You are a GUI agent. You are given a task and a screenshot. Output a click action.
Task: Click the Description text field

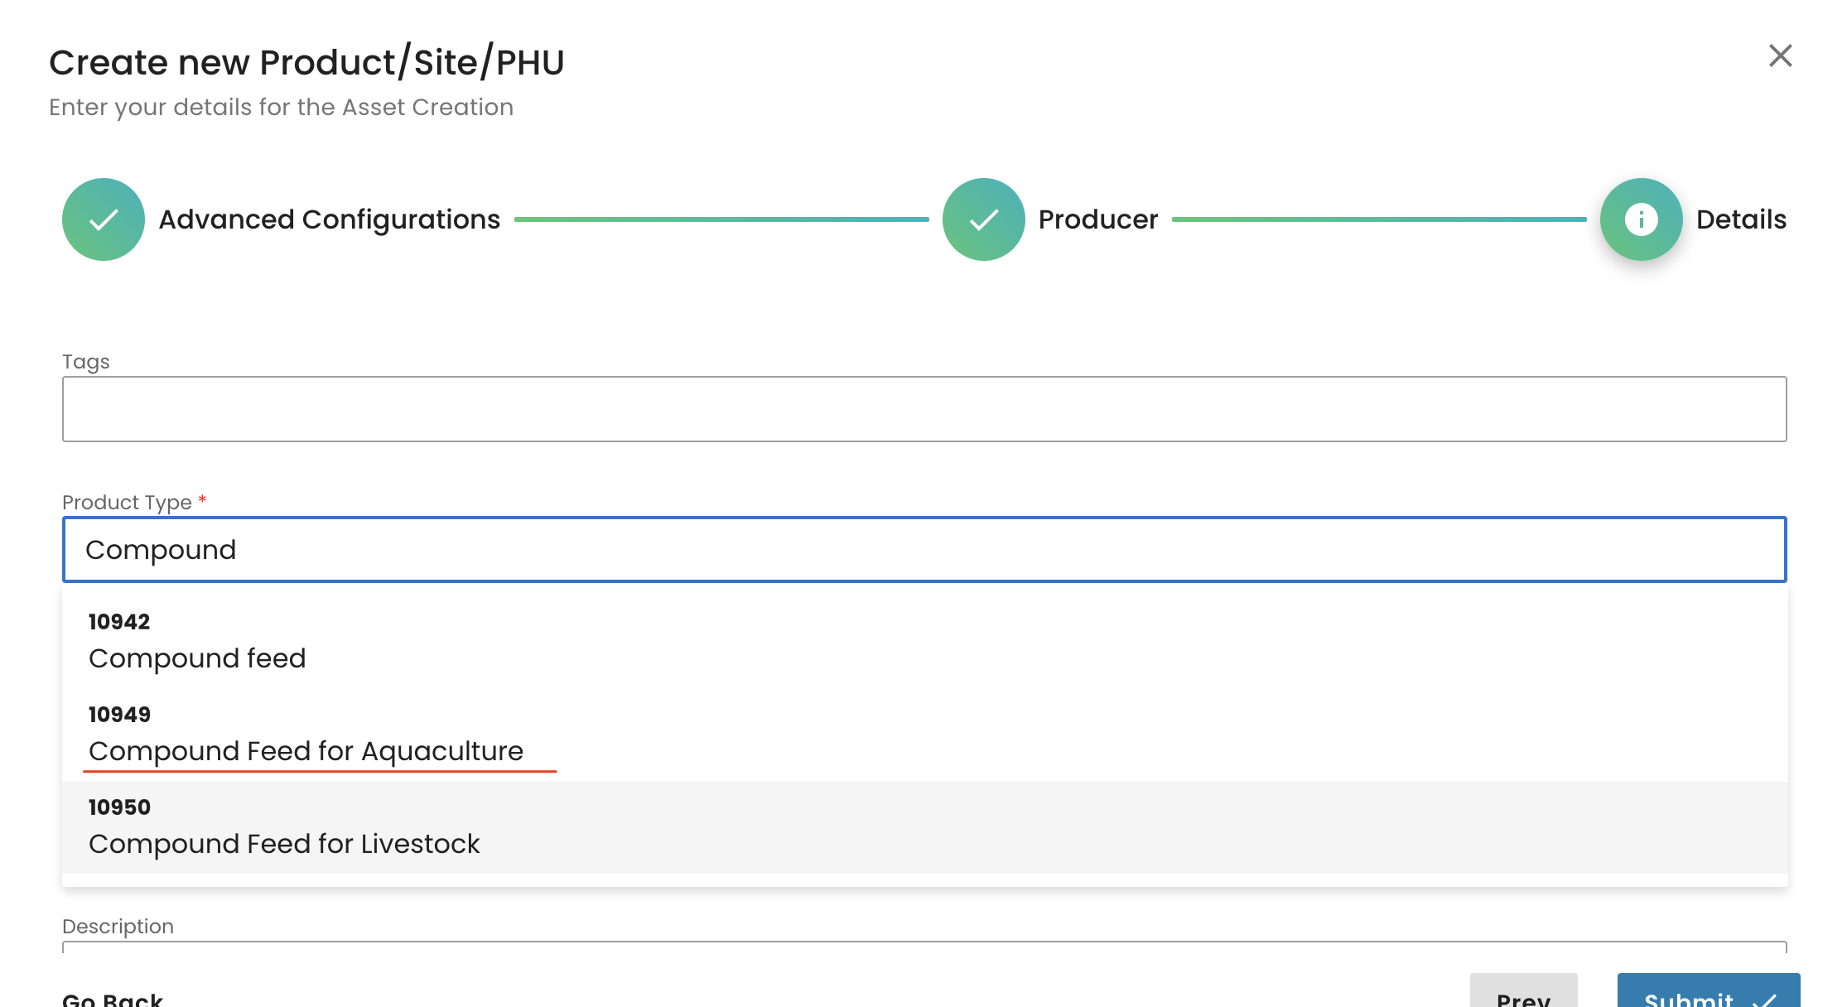tap(924, 947)
